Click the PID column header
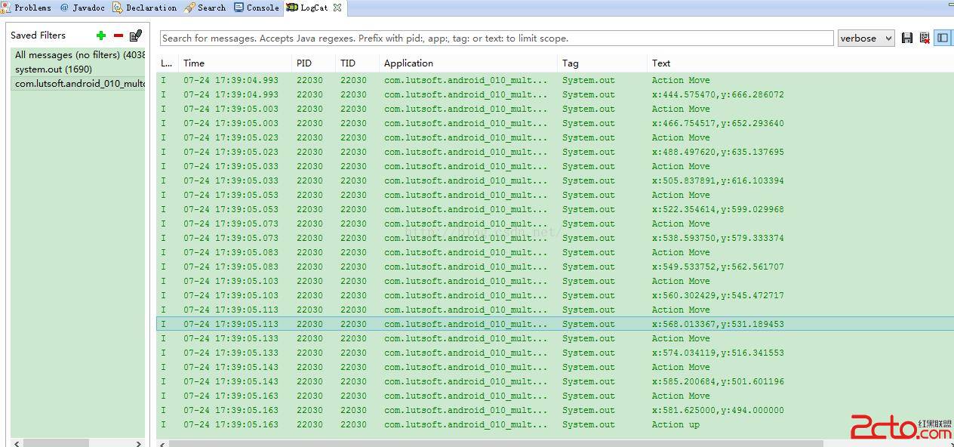 pos(313,63)
